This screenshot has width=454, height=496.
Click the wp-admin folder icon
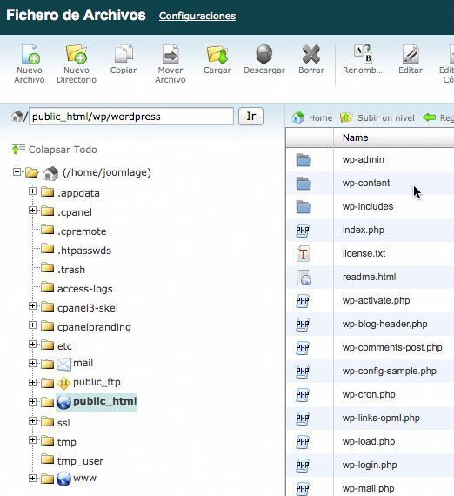pos(304,160)
